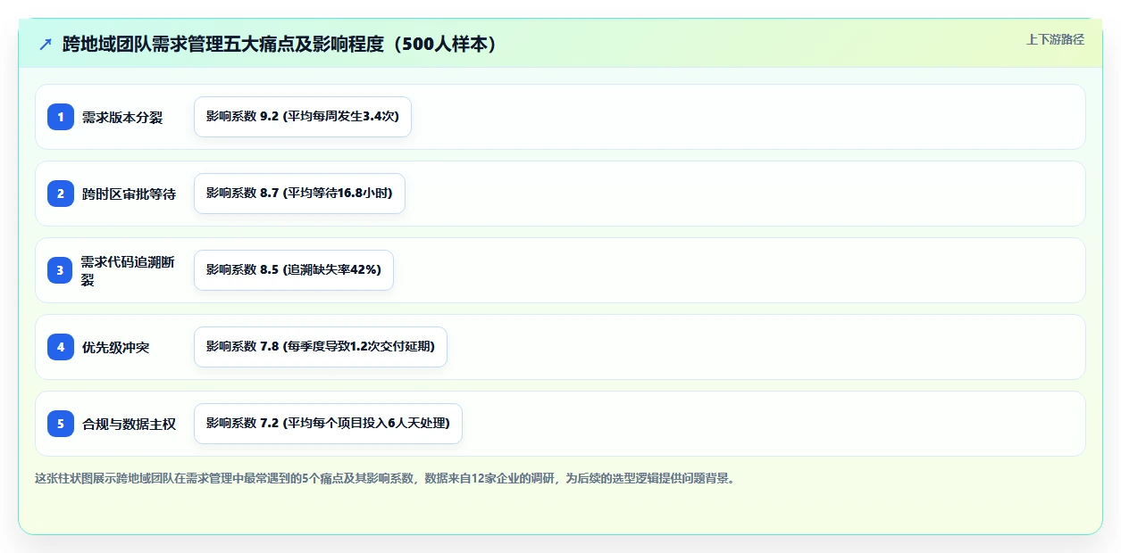This screenshot has height=553, width=1121.
Task: Click the number 4 badge for 优先级冲突
Action: point(61,347)
